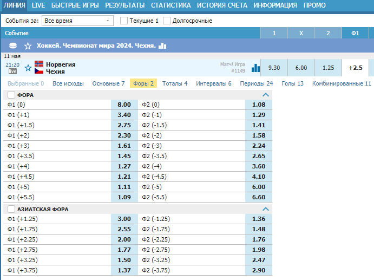
Task: Select the Основные 7 tab
Action: pos(109,83)
